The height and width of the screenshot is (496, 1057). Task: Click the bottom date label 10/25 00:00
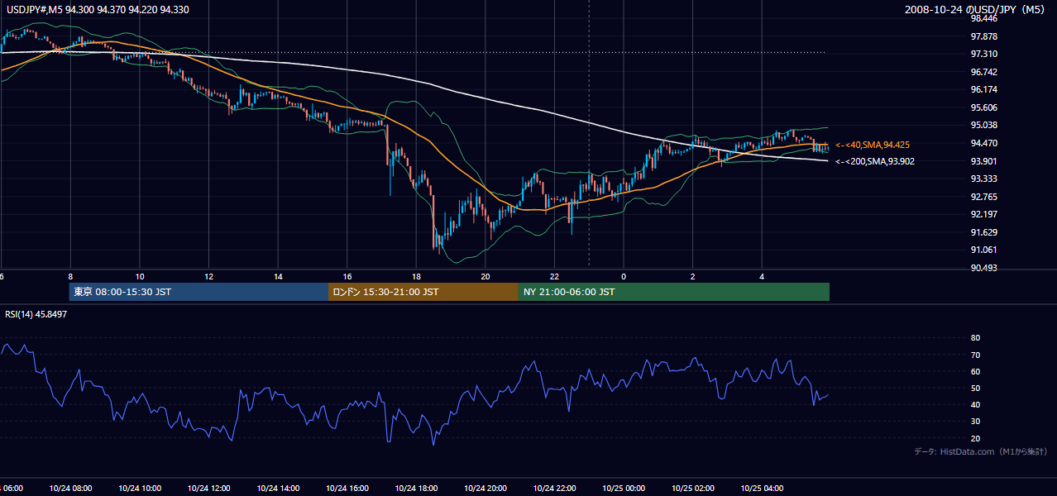pos(624,489)
